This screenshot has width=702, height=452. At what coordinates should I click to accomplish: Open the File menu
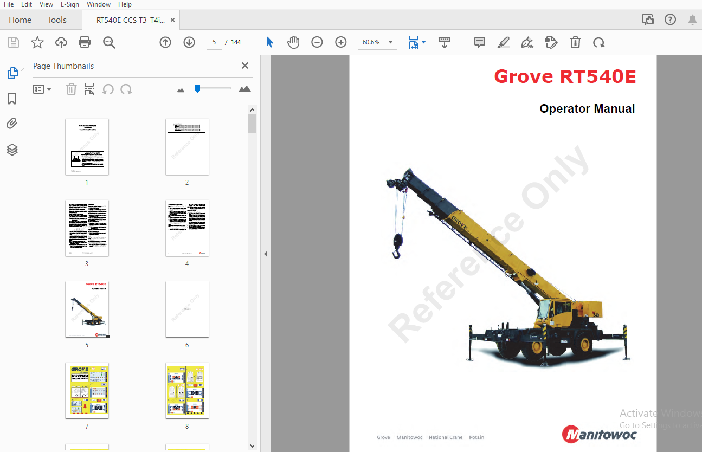pos(9,4)
